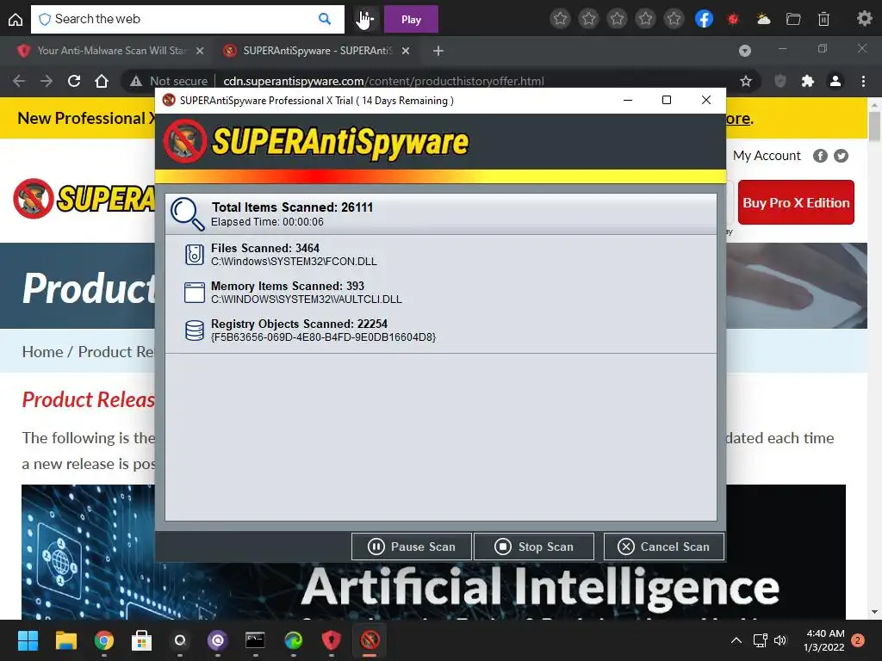This screenshot has width=882, height=661.
Task: Click the trash can icon in top bar
Action: [823, 20]
